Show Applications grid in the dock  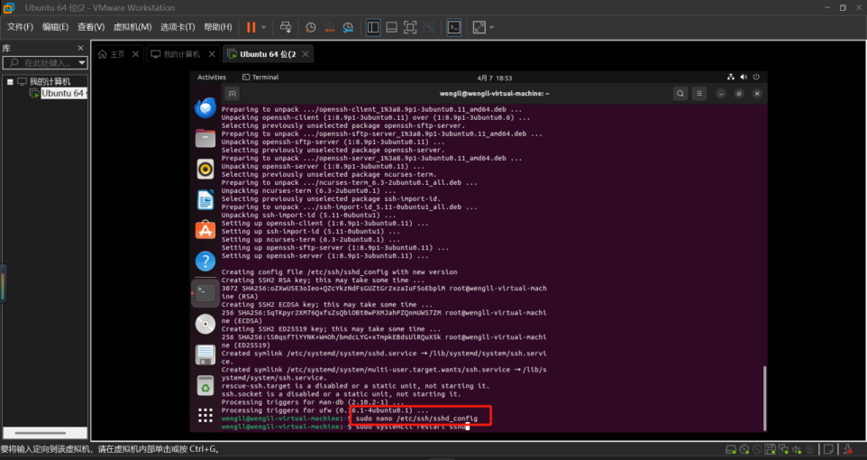205,415
